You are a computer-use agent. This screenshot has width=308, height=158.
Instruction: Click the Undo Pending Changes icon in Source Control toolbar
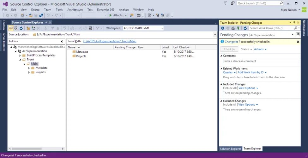coord(64,28)
